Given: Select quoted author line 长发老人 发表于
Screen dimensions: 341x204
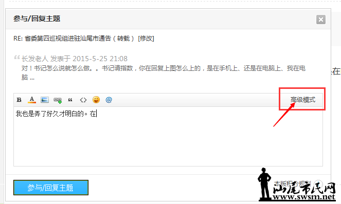Looking at the screenshot, I should tap(75, 59).
